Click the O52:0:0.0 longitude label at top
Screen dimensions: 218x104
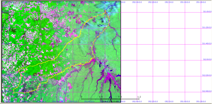169,2
